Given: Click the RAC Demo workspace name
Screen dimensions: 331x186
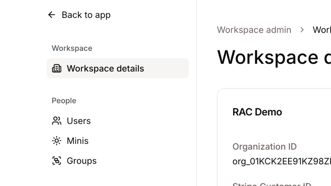Looking at the screenshot, I should [257, 112].
